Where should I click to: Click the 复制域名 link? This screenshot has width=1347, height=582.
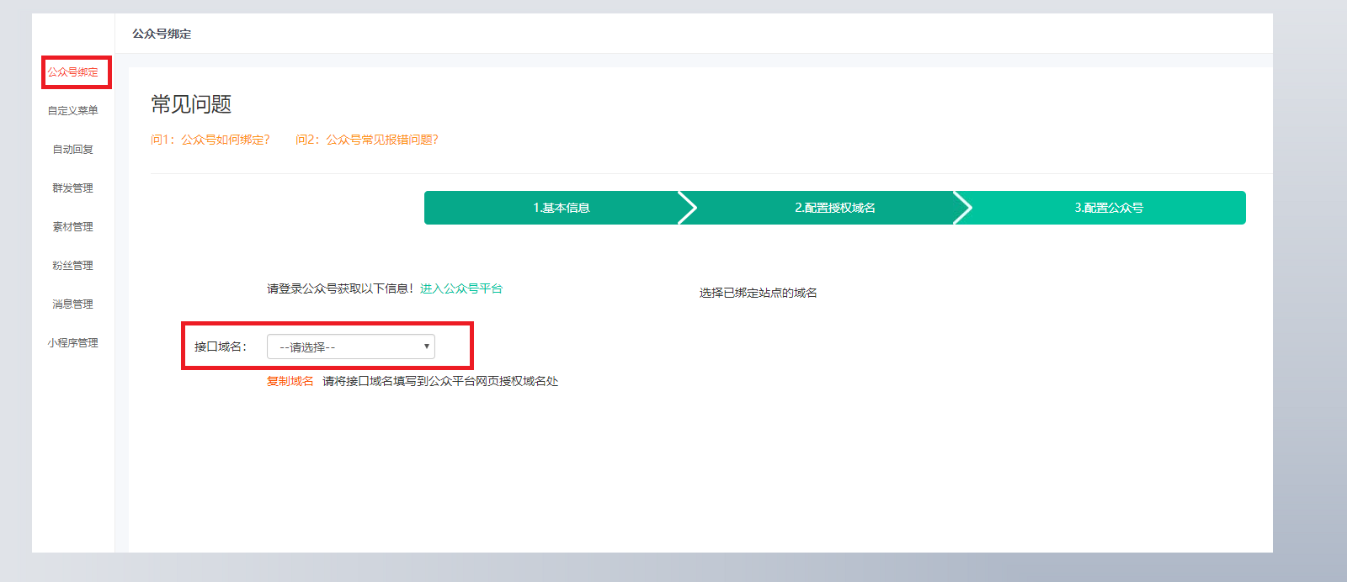tap(290, 381)
